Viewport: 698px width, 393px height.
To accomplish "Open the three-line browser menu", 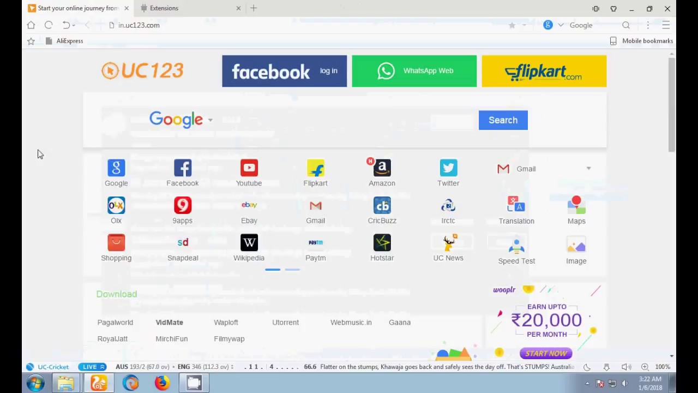I will click(x=666, y=25).
